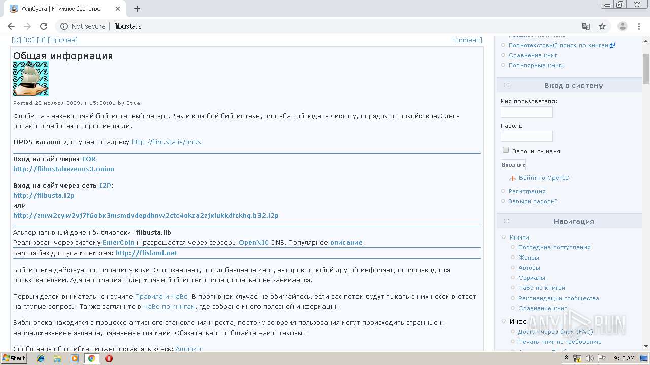This screenshot has width=650, height=365.
Task: Open the http://flisland.net link
Action: tap(146, 253)
